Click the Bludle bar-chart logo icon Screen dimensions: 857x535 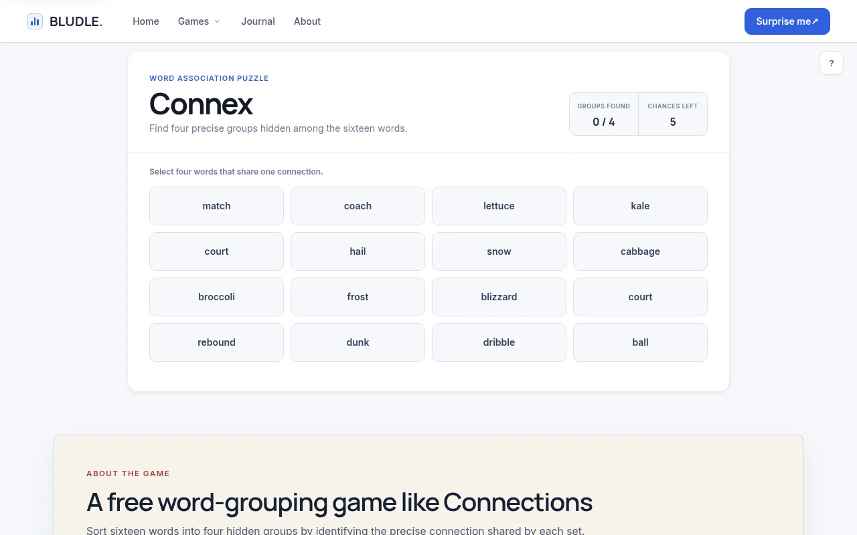pos(35,21)
